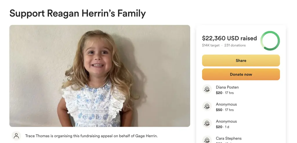
Task: Click the donation heart icon beside Diana Posten
Action: pyautogui.click(x=207, y=90)
